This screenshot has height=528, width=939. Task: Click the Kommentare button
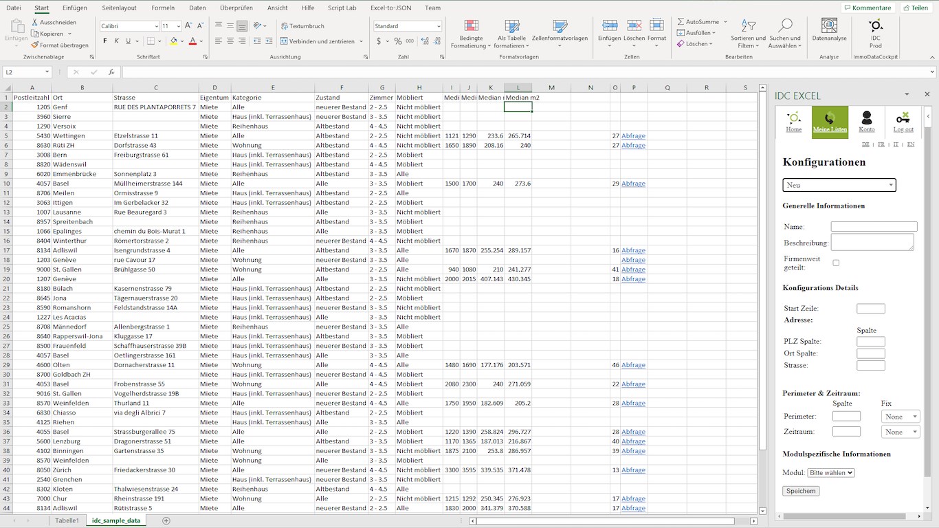(868, 8)
